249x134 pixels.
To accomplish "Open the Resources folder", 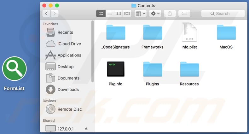I will (189, 69).
